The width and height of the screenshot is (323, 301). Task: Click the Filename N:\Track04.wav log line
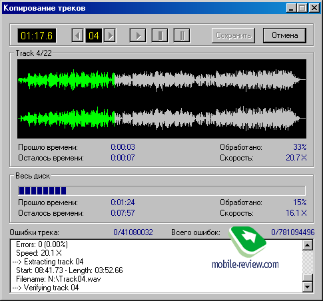[x=59, y=279]
